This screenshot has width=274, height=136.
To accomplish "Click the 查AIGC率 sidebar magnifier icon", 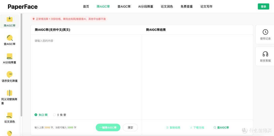I will (x=10, y=38).
